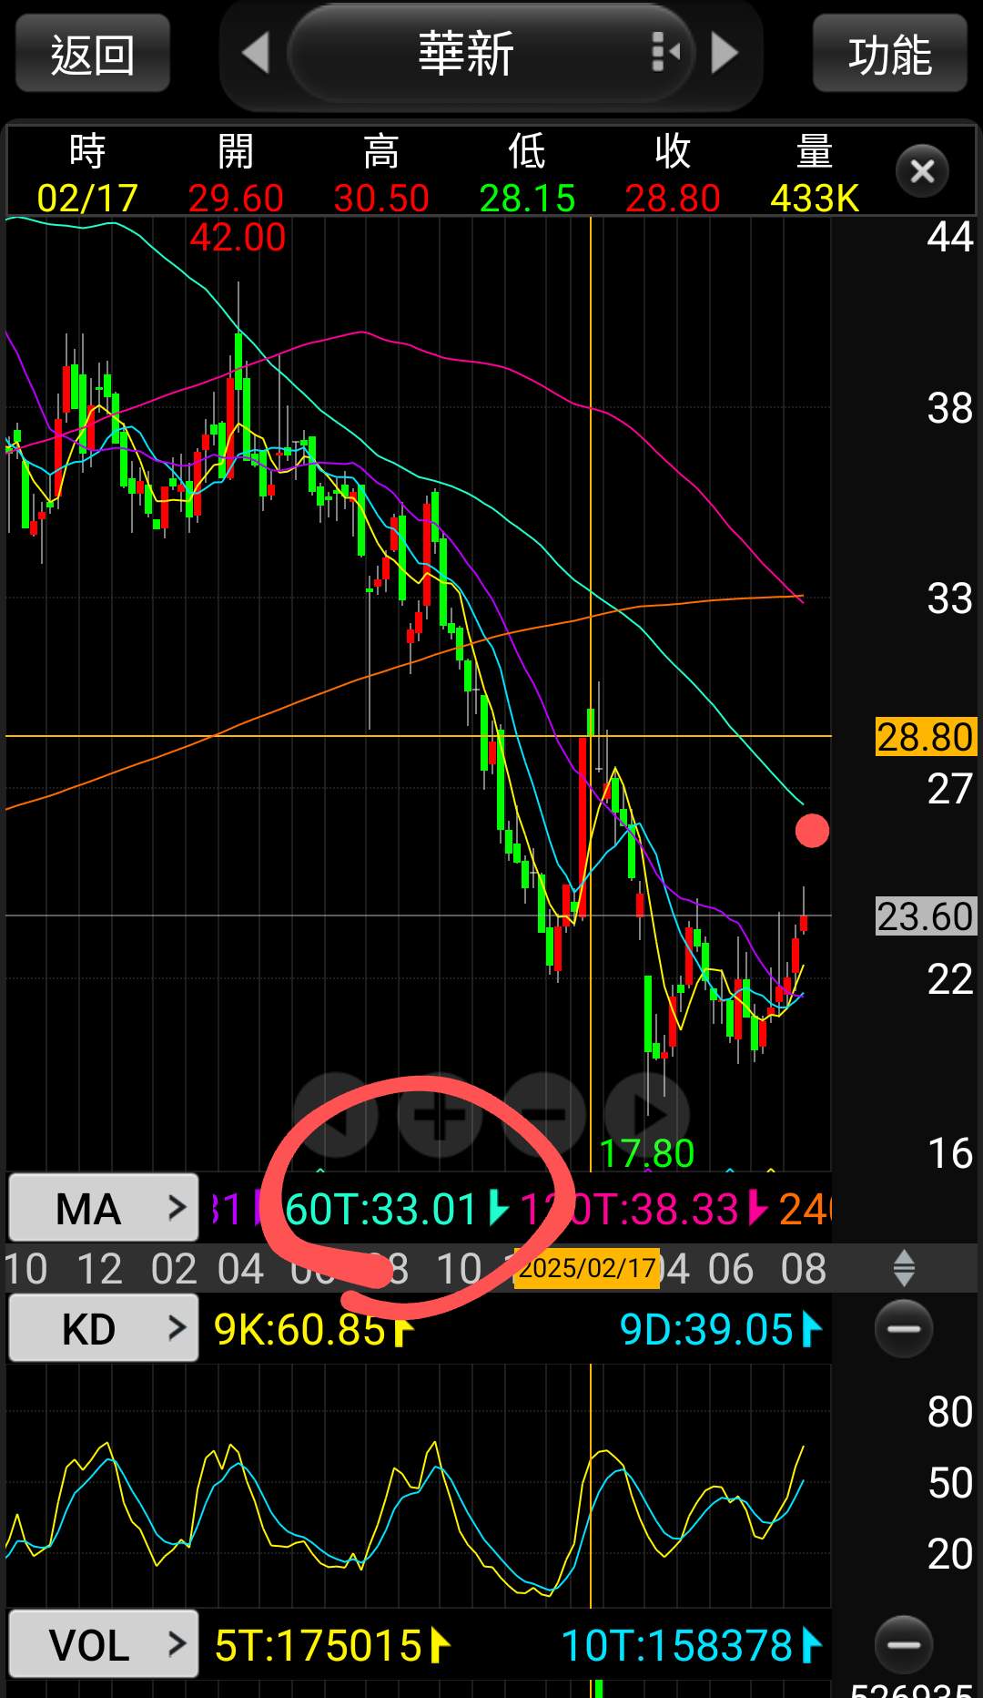
Task: Open the KD indicator selector
Action: 104,1328
